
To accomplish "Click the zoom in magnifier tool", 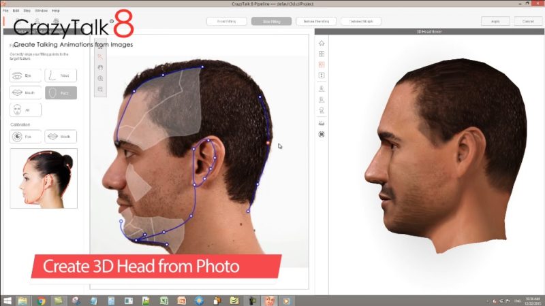I will [100, 78].
